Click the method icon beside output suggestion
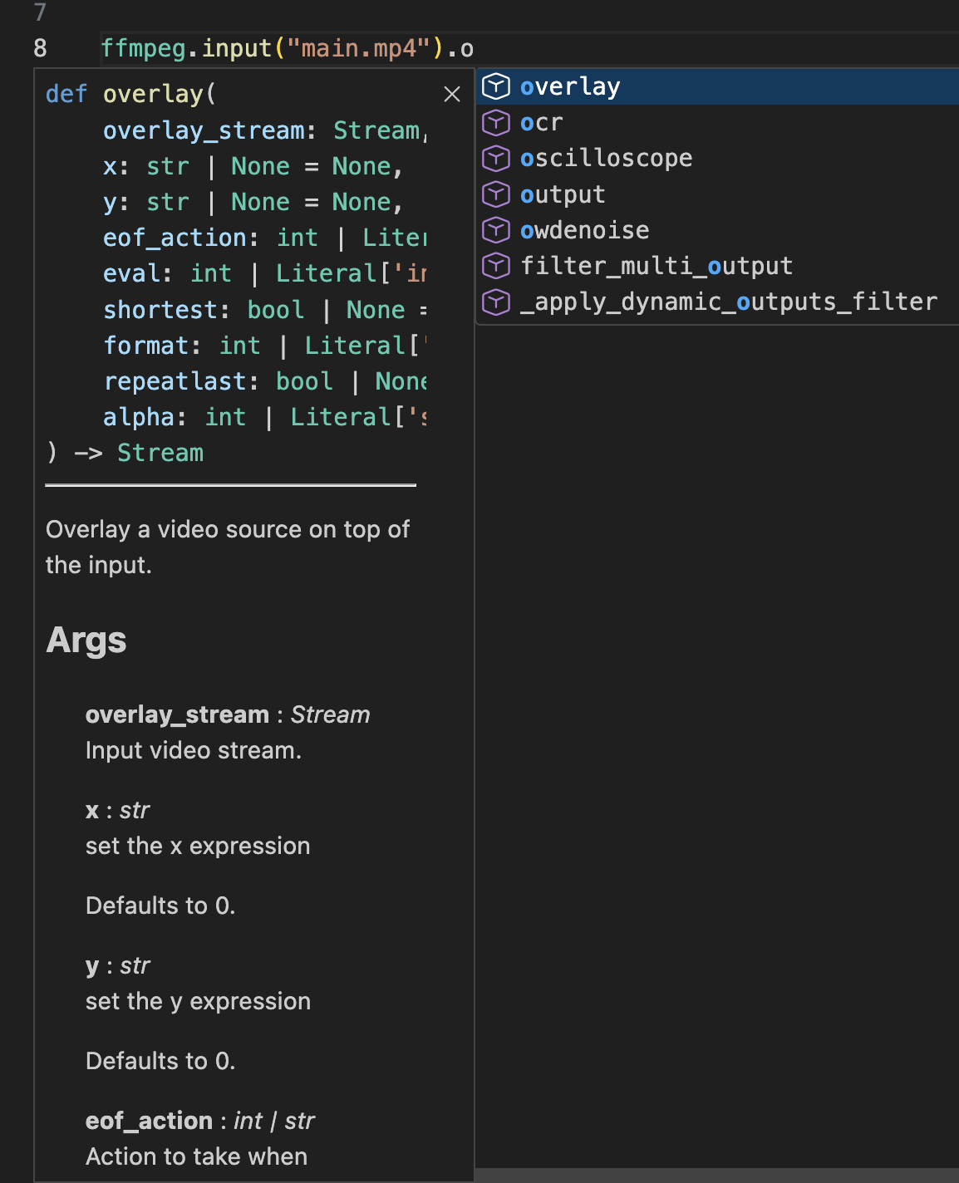The height and width of the screenshot is (1183, 959). 496,194
